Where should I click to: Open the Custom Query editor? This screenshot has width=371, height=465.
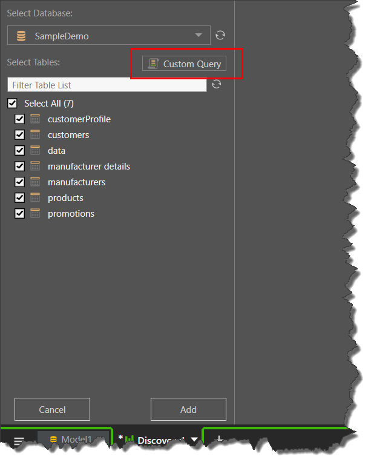pos(184,64)
